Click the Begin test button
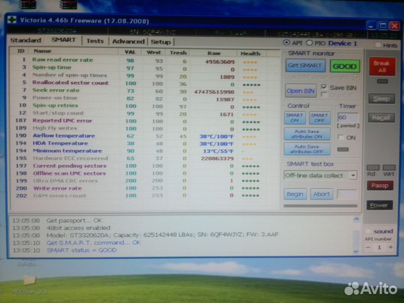Viewport: 404px width, 303px height. coord(295,194)
